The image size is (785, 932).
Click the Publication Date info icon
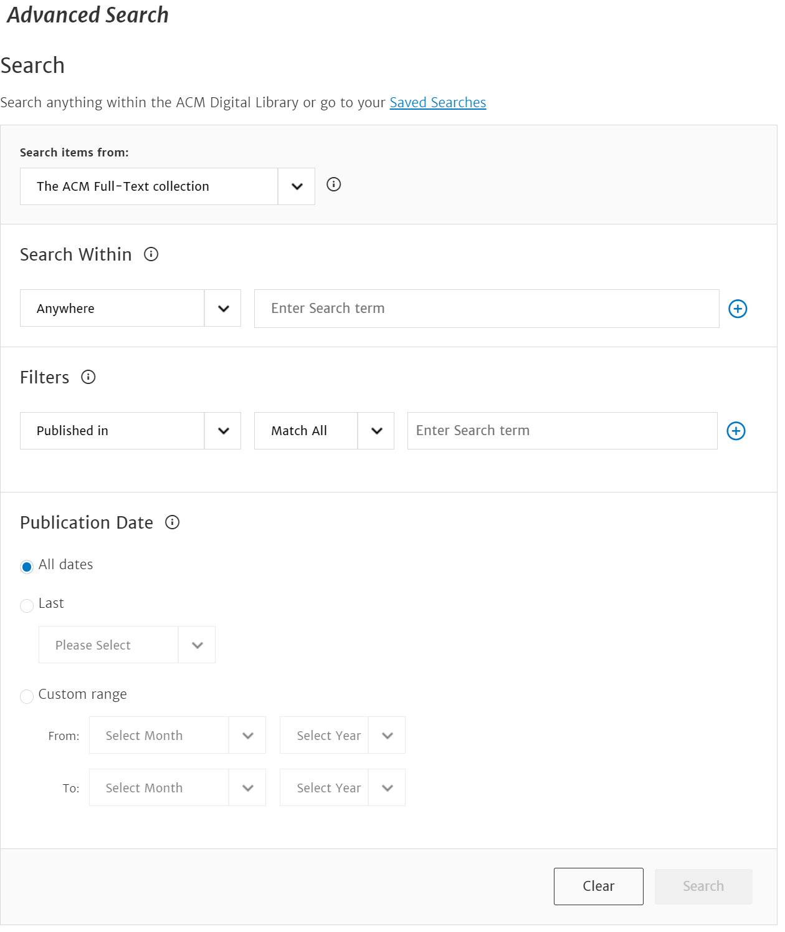coord(173,522)
